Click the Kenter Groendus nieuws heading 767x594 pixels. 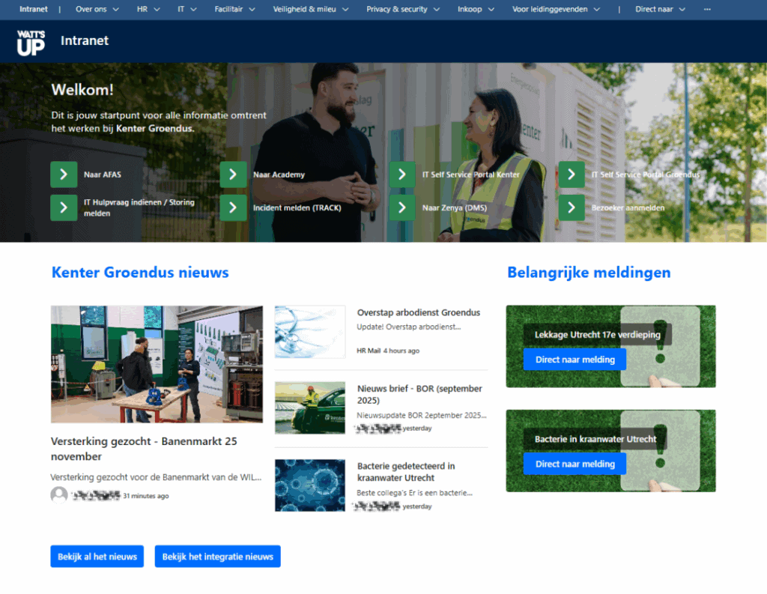coord(140,273)
